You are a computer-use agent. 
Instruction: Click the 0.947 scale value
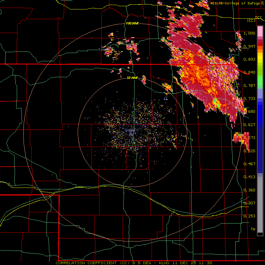pos(249,46)
